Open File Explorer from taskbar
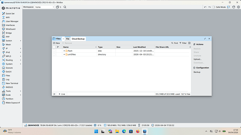 pyautogui.click(x=117, y=131)
